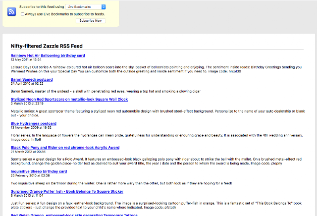317x216 pixels.
Task: Open the Baron Samedi postcard link
Action: [32, 79]
